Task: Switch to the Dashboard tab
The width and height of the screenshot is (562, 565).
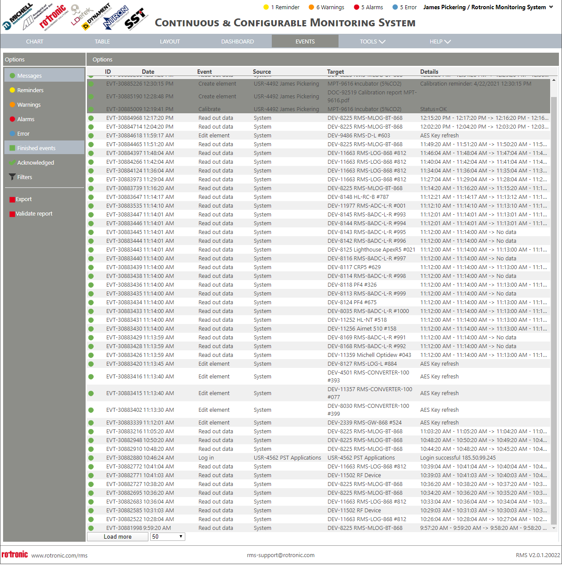Action: [x=238, y=41]
